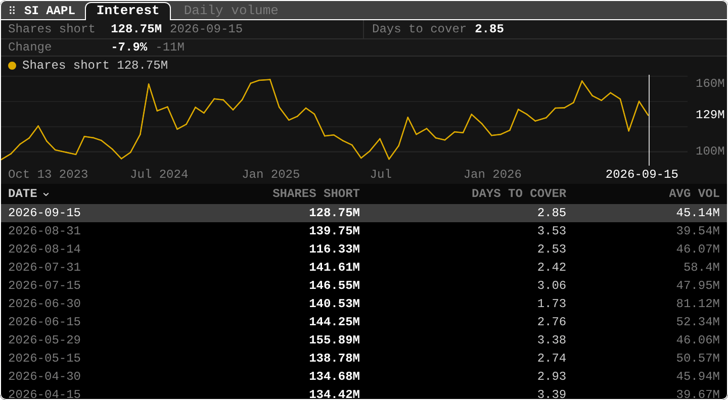
Task: Click the Days to cover 2.85 summary
Action: [x=438, y=29]
